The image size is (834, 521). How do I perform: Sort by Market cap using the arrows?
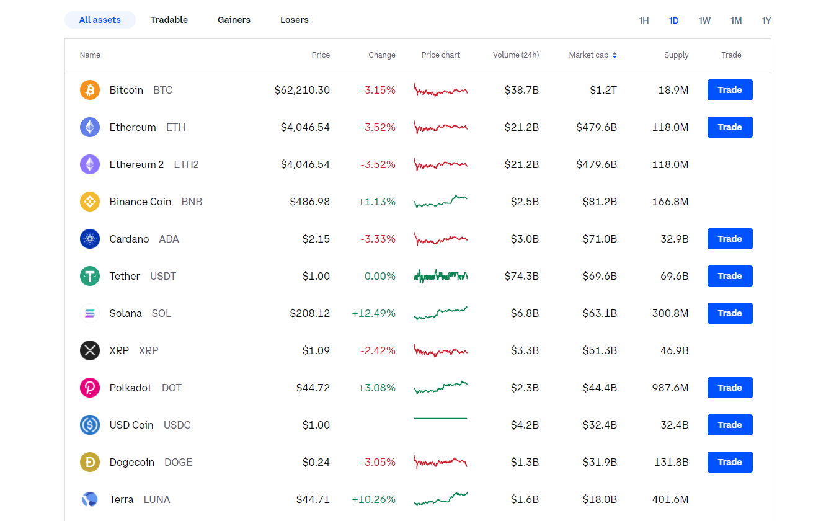[x=614, y=55]
